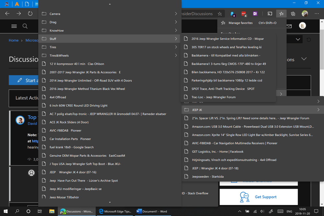Open the Action Center notification icon
The image size is (324, 216).
316,211
